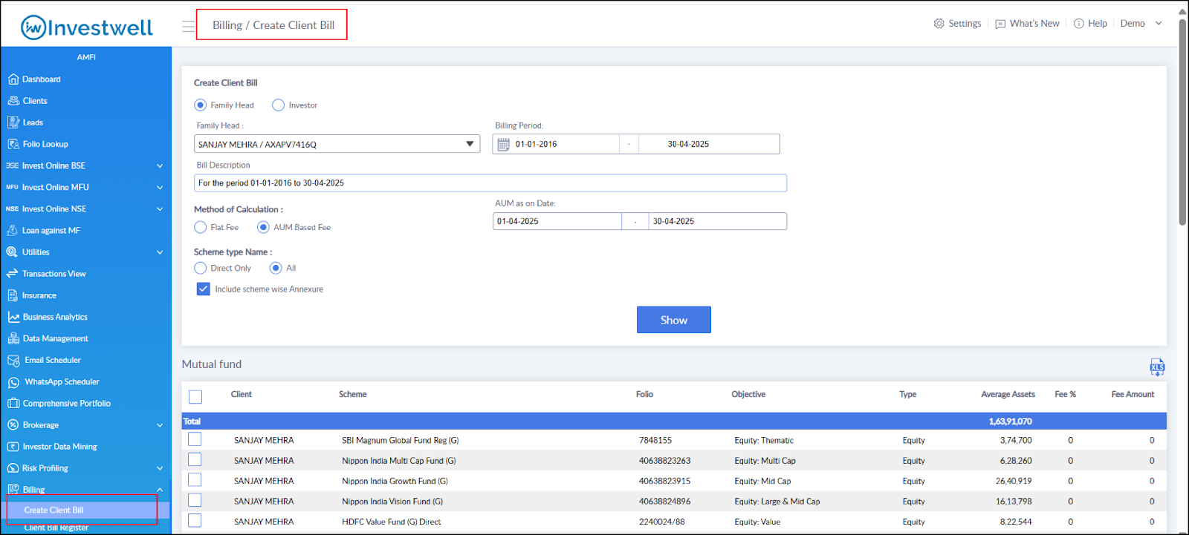Click the Investor Data Mining icon
1189x535 pixels.
coord(13,447)
